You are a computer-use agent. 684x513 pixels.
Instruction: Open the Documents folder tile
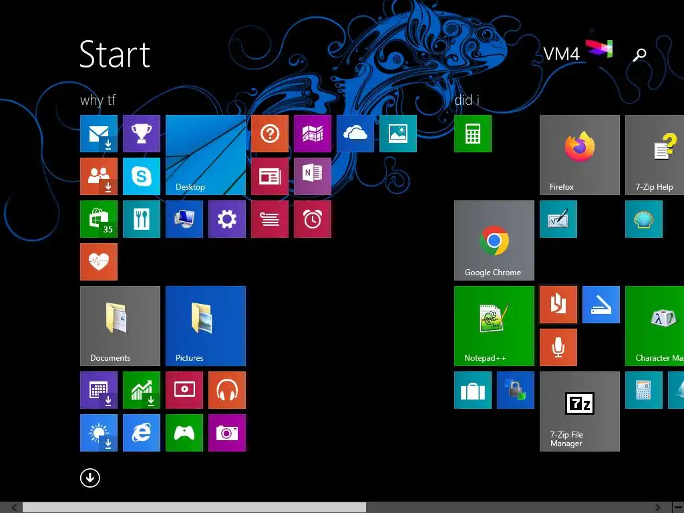120,326
